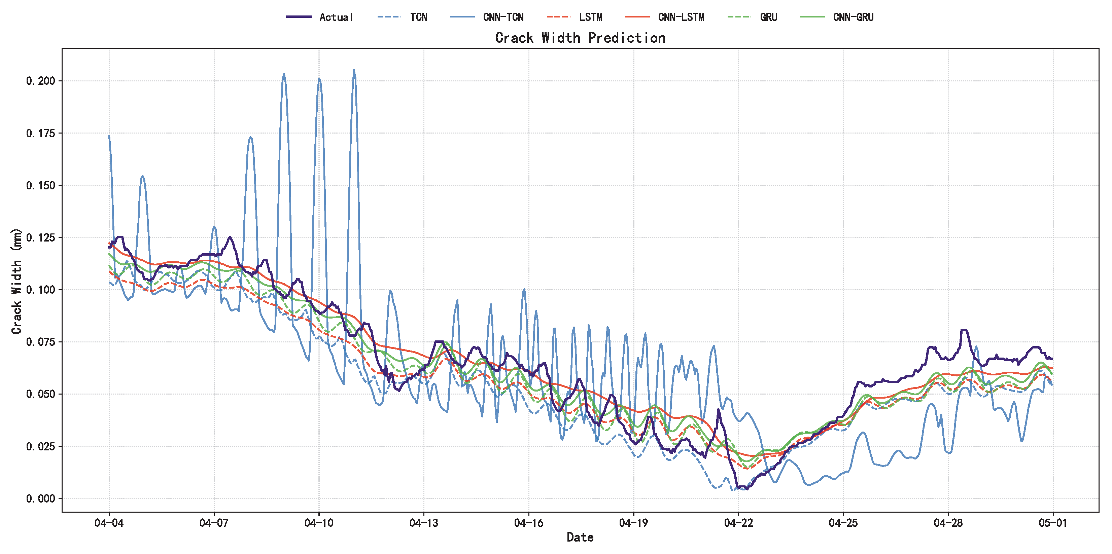Click the 0.000 y-axis tick label
This screenshot has height=554, width=1112.
pyautogui.click(x=41, y=499)
